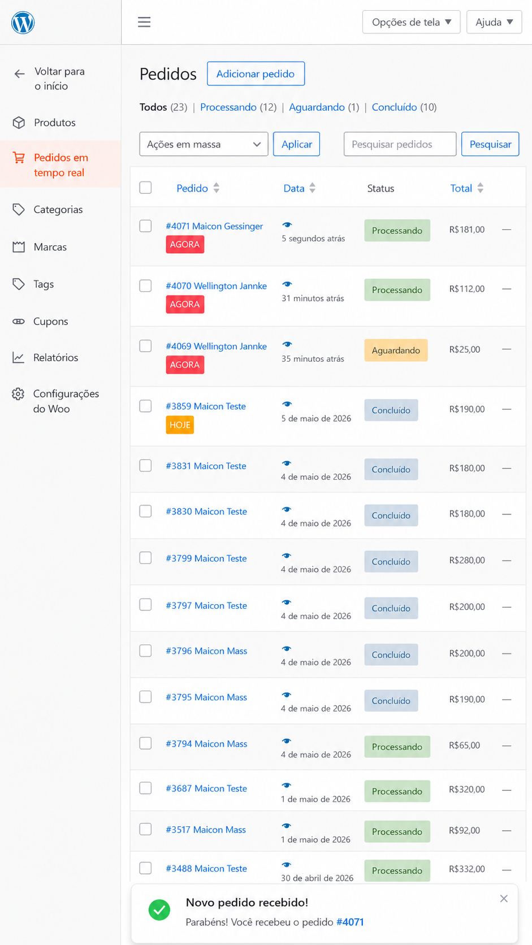Click the Pesquisar button
Image resolution: width=532 pixels, height=945 pixels.
(x=490, y=144)
